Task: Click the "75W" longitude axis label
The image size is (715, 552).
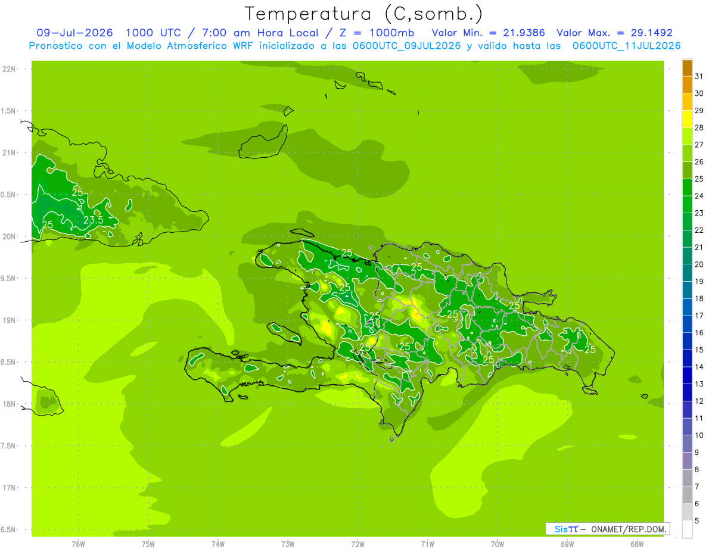Action: [148, 544]
